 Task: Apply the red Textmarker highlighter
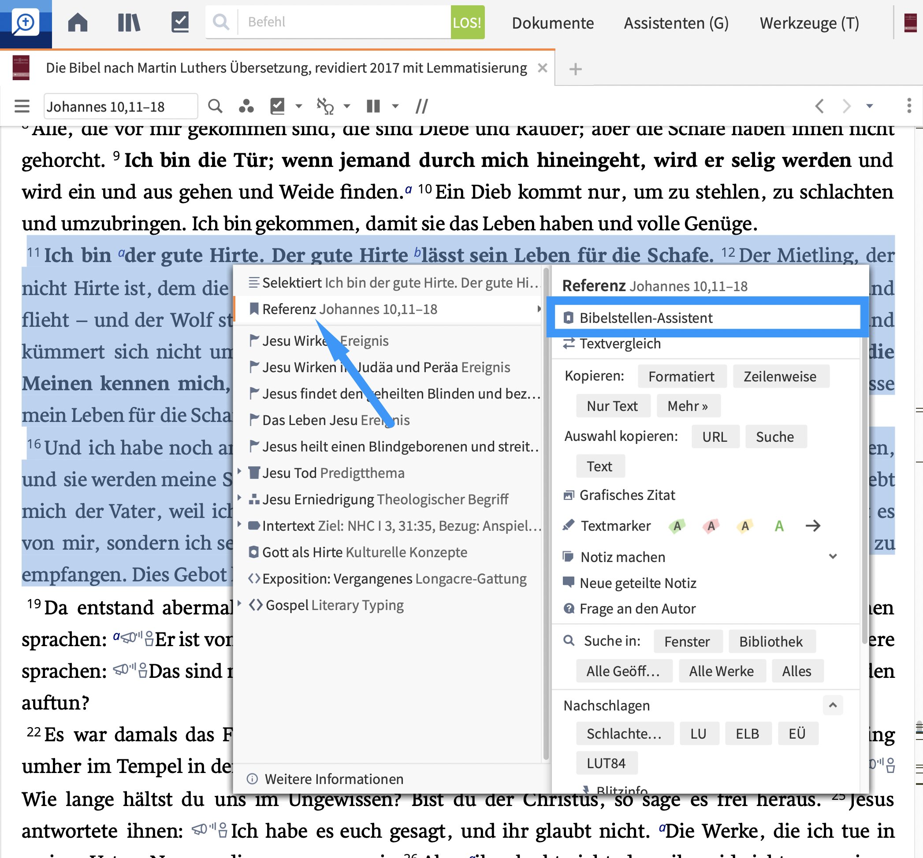[711, 526]
